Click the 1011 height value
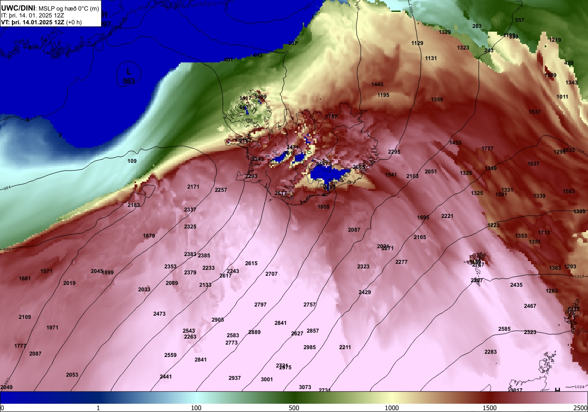The height and width of the screenshot is (412, 588). (x=562, y=97)
